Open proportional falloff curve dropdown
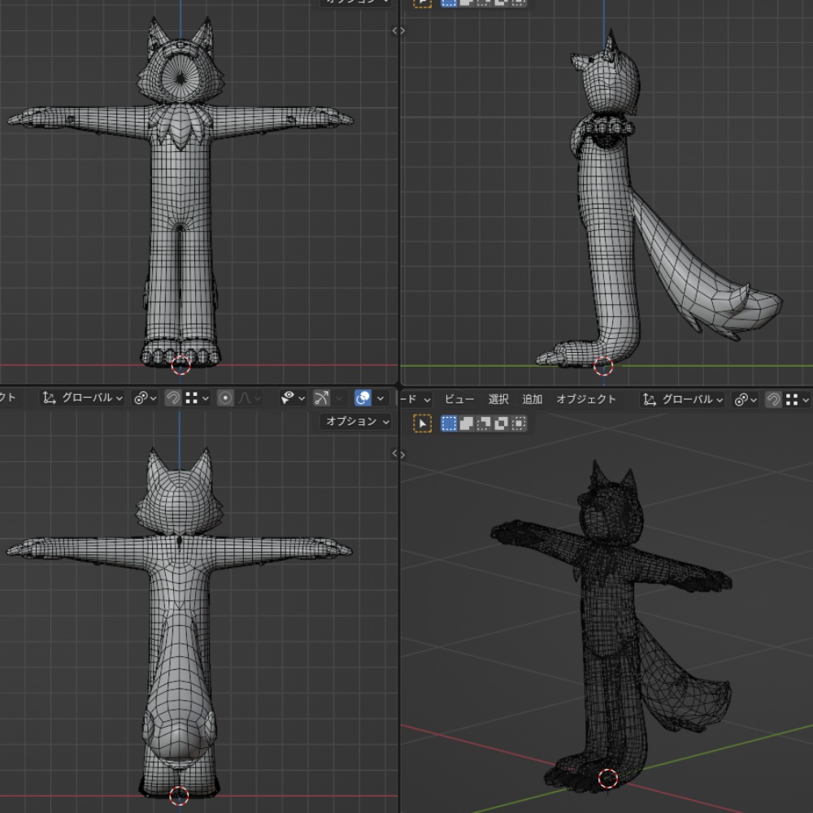The image size is (813, 813). pyautogui.click(x=249, y=398)
